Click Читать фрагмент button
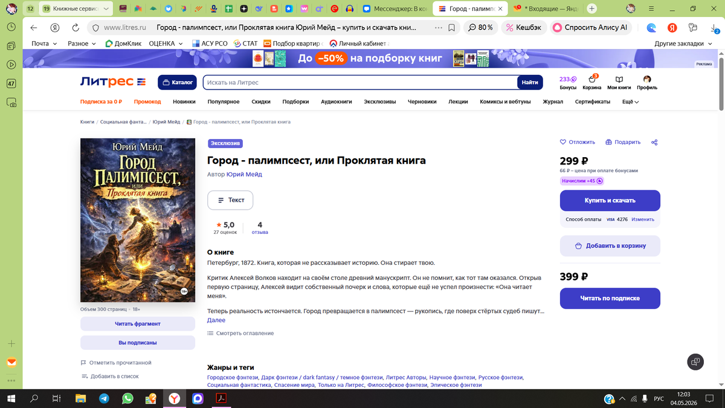 [138, 324]
